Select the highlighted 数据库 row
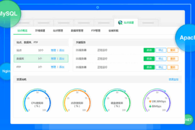Viewport: 195px width, 130px height. (41, 58)
